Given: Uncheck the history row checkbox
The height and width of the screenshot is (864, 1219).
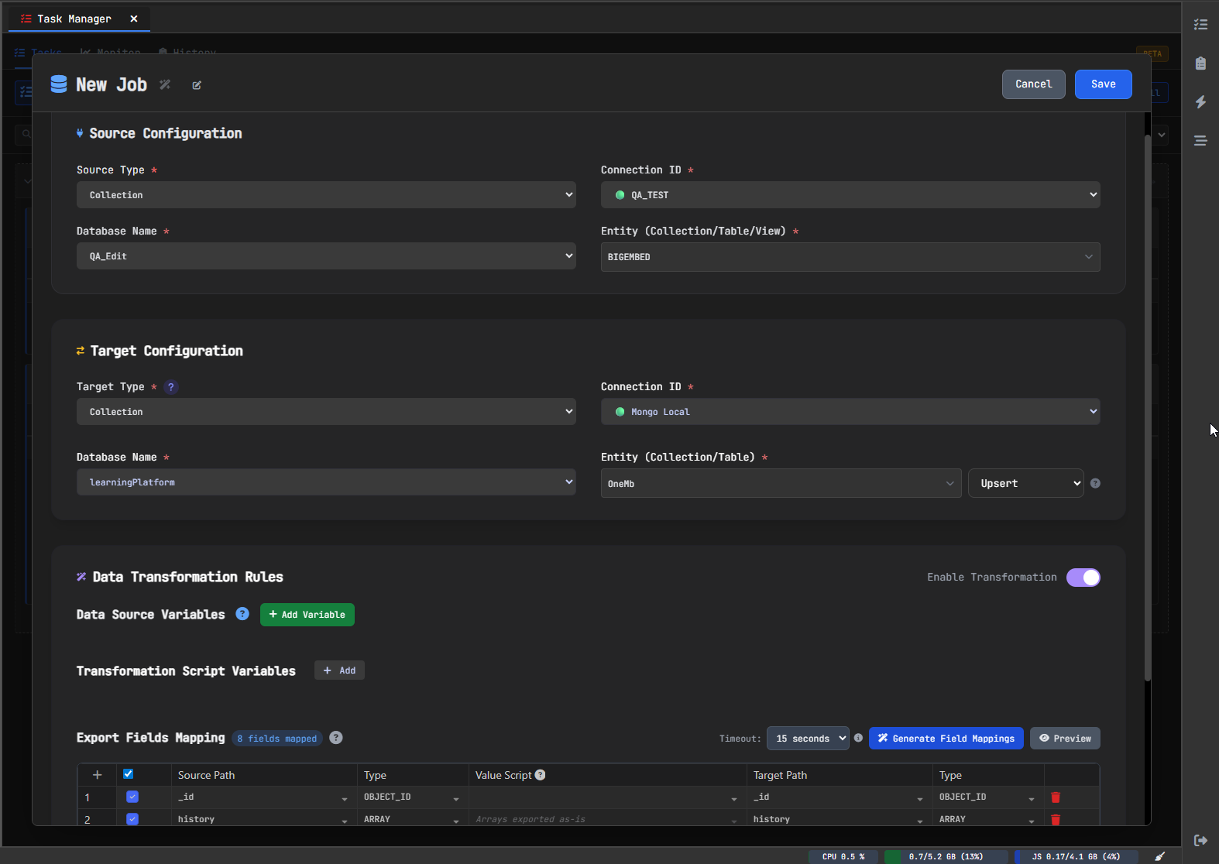Looking at the screenshot, I should tap(132, 819).
